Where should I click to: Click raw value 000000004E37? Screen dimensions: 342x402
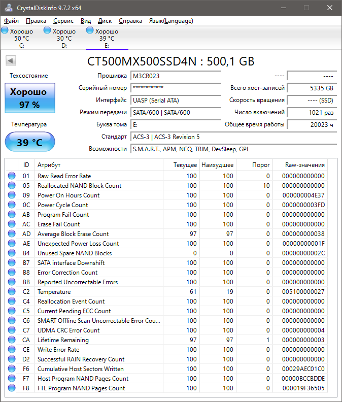tap(303, 195)
